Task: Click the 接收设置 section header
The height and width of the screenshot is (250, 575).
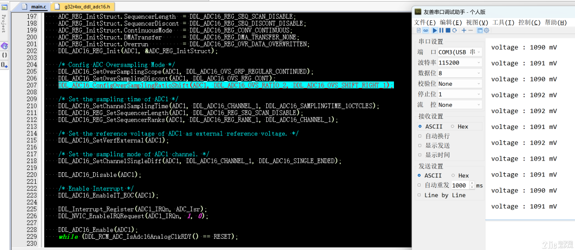Action: (x=431, y=116)
